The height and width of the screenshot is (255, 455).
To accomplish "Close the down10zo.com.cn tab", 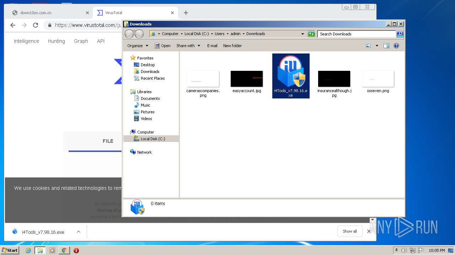I will [87, 13].
